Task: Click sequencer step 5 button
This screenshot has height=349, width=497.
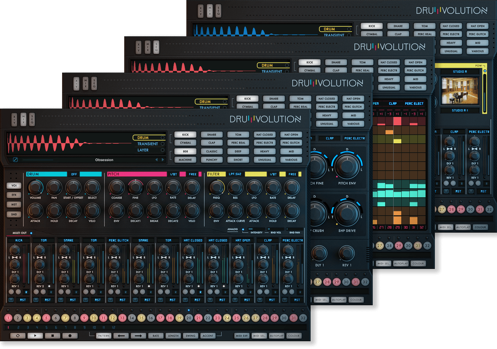Action: 46,318
